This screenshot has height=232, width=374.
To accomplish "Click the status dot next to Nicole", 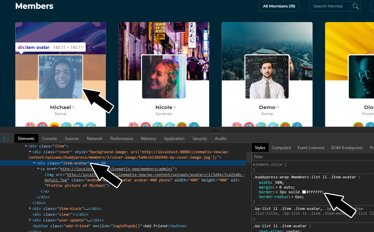I will point(175,107).
